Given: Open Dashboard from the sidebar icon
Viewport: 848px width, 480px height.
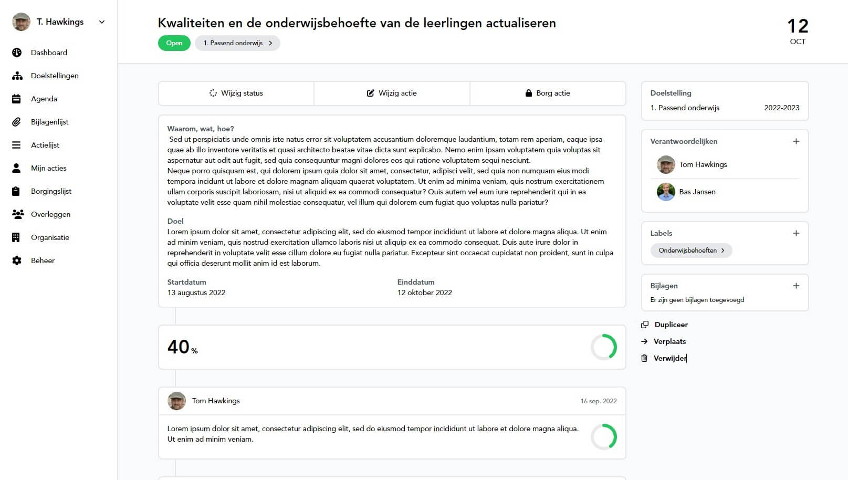Looking at the screenshot, I should [x=17, y=53].
